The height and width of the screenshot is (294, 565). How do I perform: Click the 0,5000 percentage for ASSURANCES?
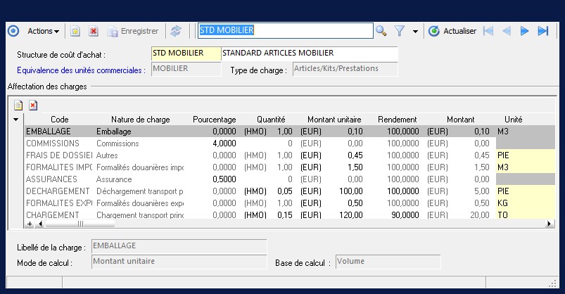pos(224,179)
